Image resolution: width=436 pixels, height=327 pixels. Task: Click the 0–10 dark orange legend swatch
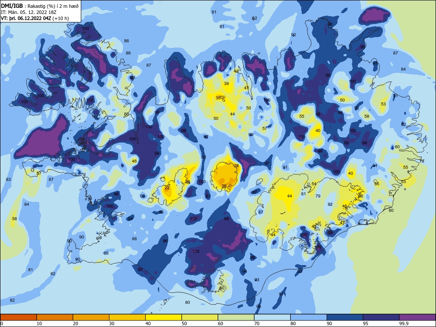(x=18, y=317)
